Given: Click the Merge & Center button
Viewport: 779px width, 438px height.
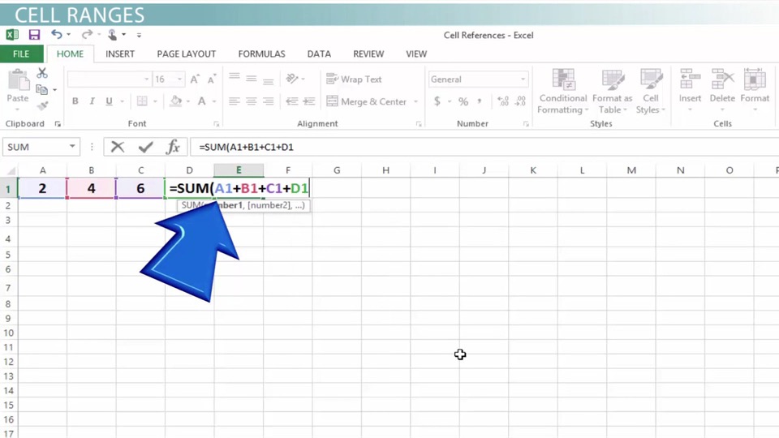Looking at the screenshot, I should click(x=366, y=101).
